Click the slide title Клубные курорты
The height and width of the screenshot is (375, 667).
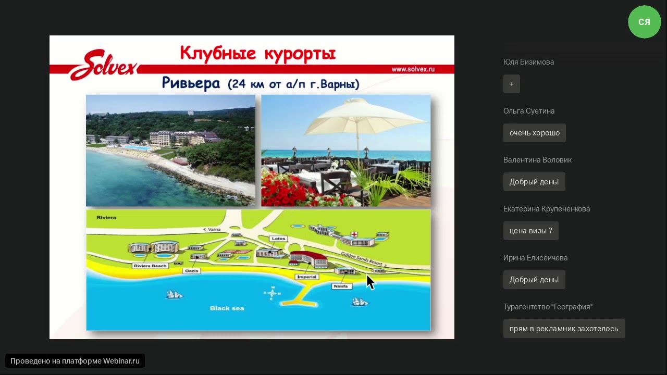point(258,53)
